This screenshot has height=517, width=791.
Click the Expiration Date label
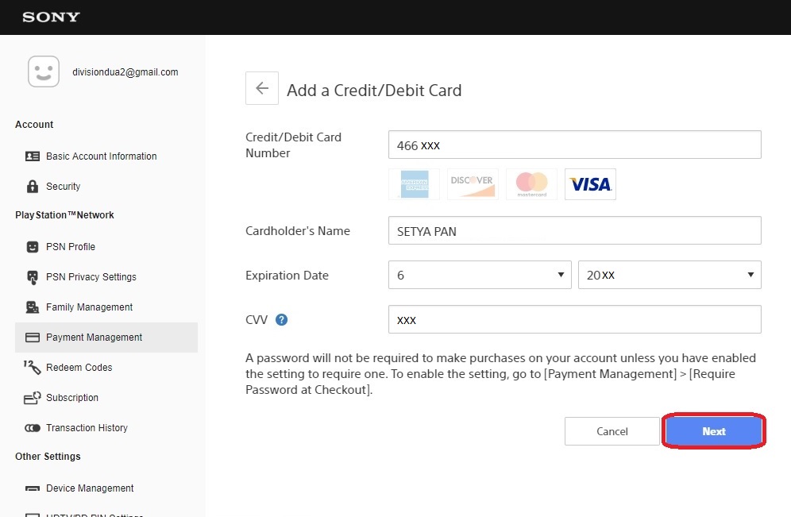pos(287,276)
